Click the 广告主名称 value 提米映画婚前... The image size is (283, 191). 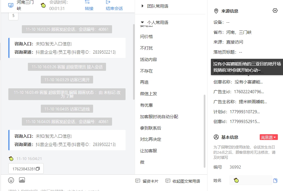(x=253, y=102)
